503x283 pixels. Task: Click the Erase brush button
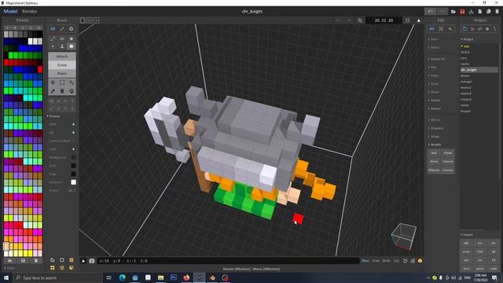point(62,64)
